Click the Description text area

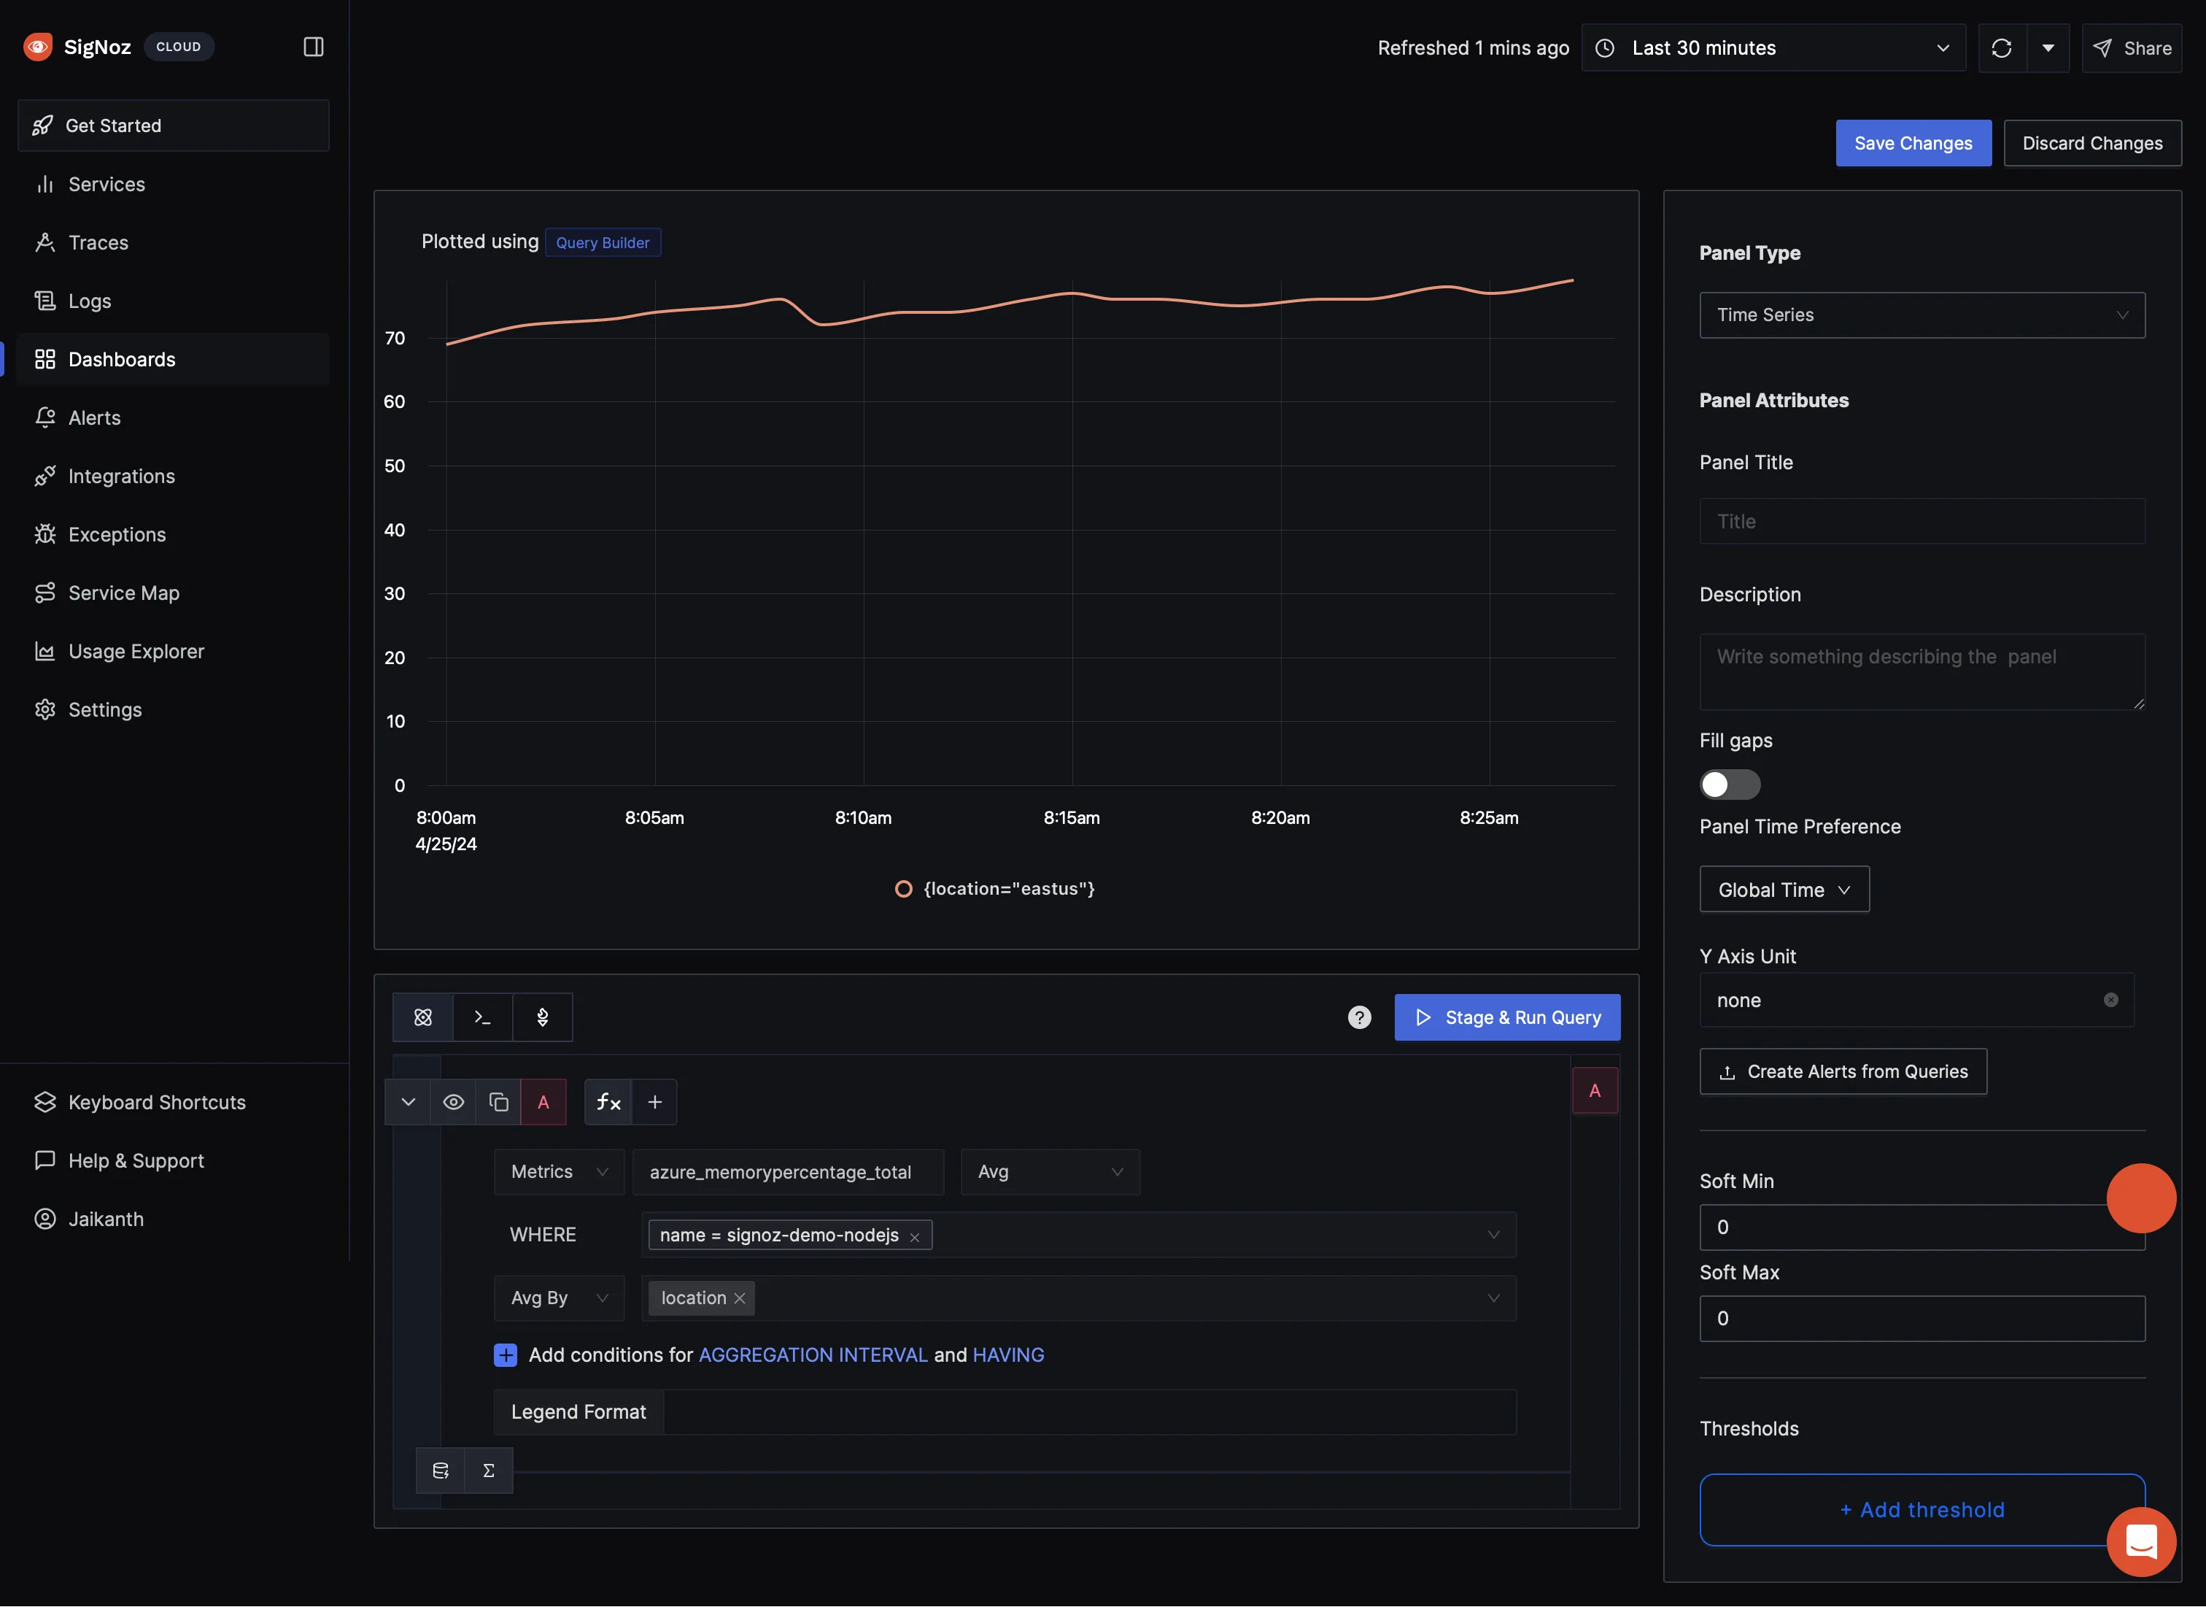tap(1922, 672)
